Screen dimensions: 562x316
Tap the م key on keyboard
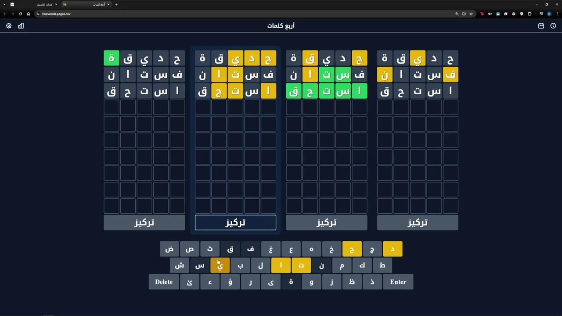coord(342,266)
